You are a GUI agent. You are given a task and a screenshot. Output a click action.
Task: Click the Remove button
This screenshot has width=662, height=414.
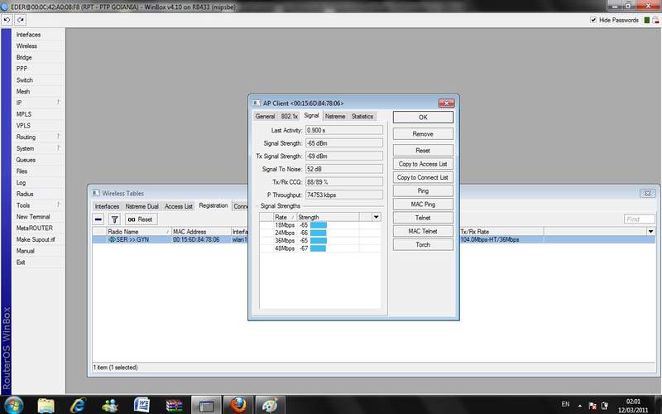pos(423,134)
